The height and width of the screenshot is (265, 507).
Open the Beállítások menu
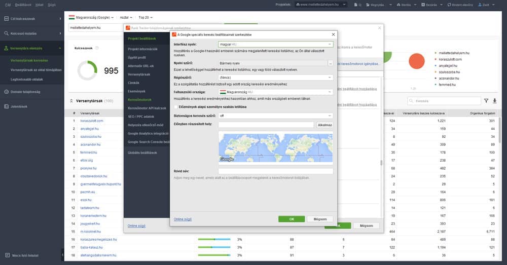[23, 5]
